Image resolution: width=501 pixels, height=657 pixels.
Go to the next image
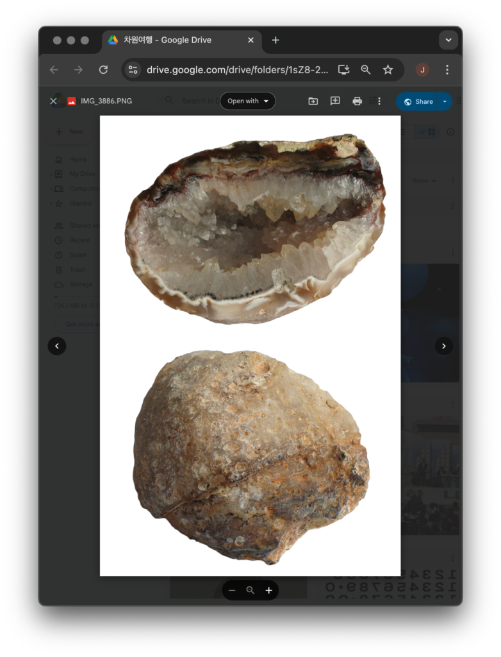coord(444,346)
